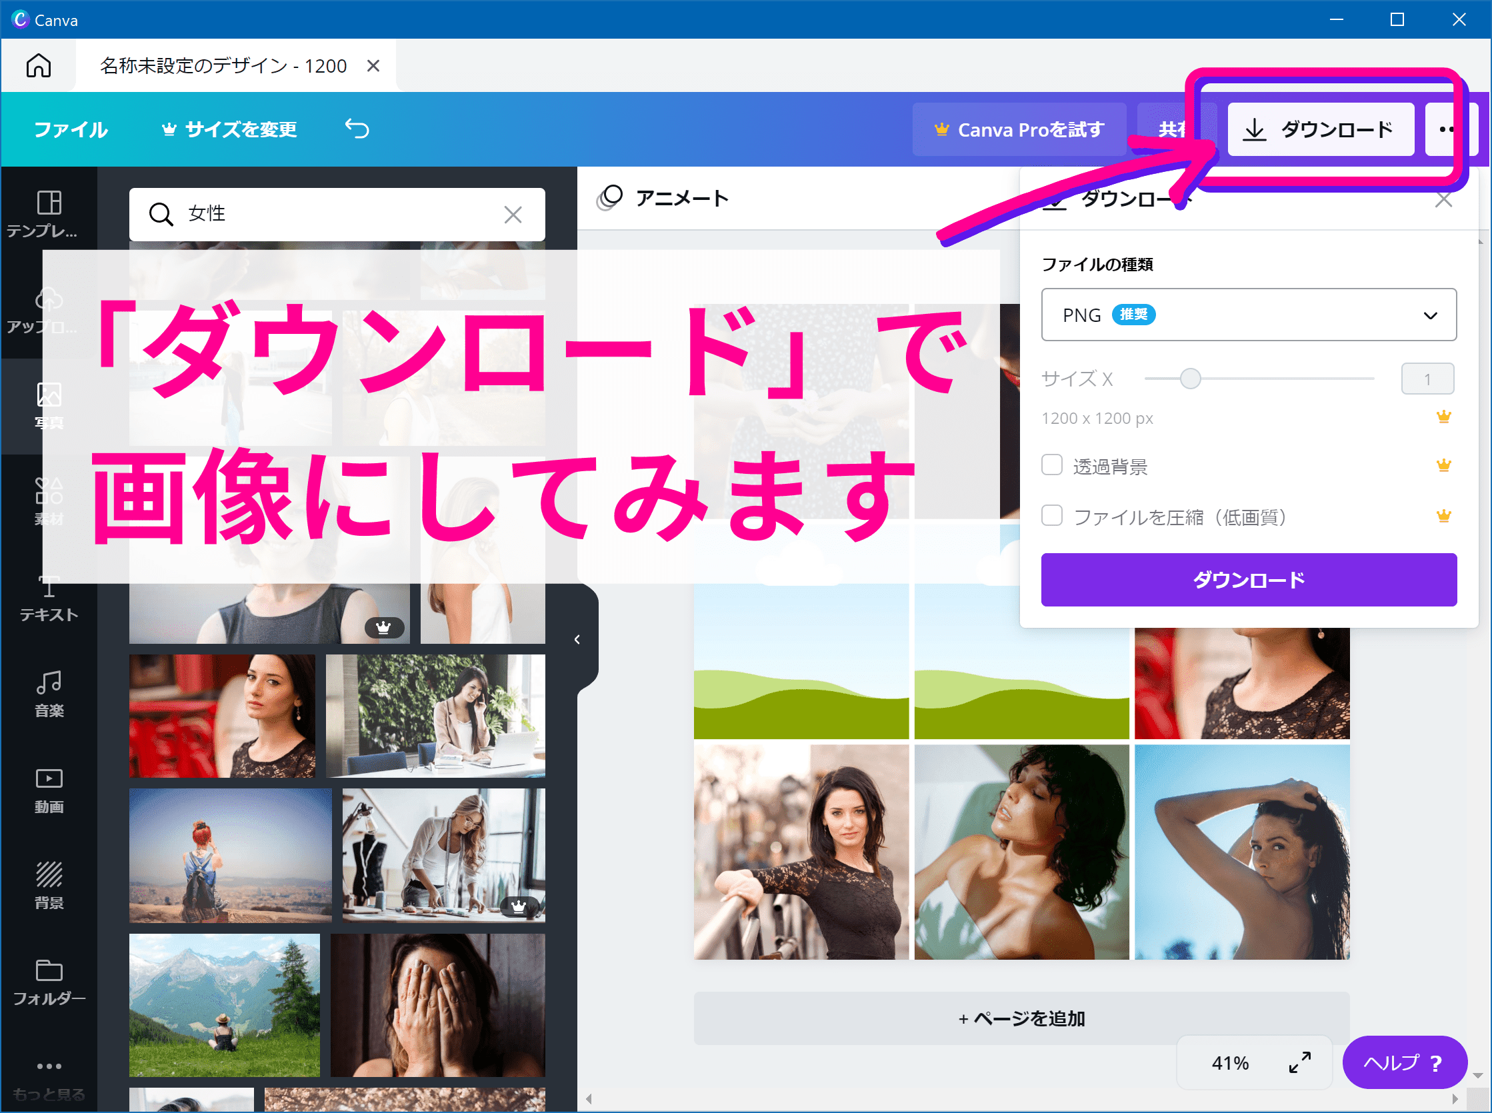Screen dimensions: 1492x1113
Task: Select the woman on phone with laptop photo
Action: coord(435,716)
